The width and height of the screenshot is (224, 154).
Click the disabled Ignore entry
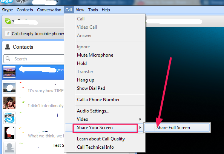pyautogui.click(x=83, y=47)
